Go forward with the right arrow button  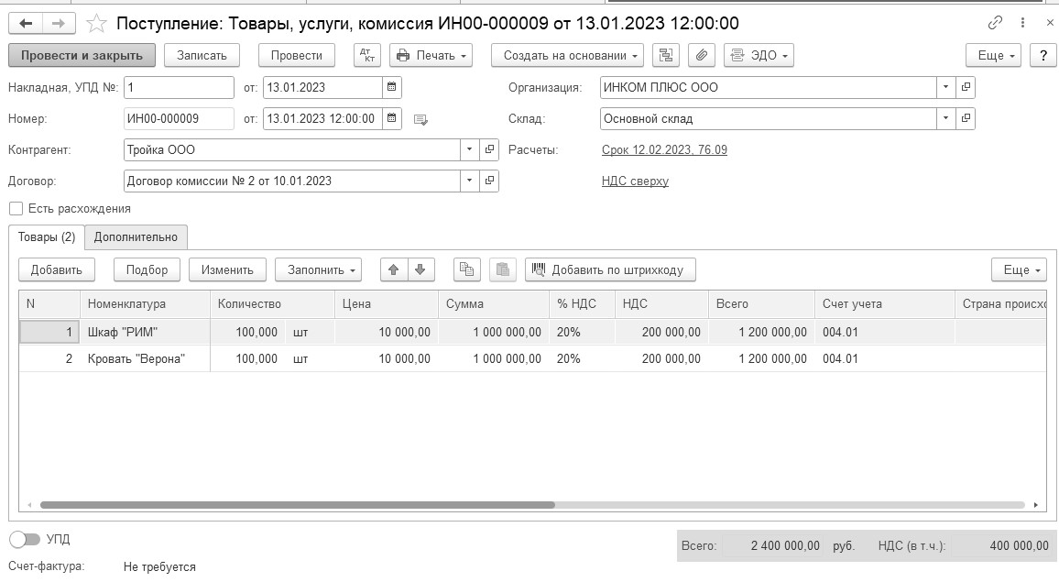click(59, 24)
